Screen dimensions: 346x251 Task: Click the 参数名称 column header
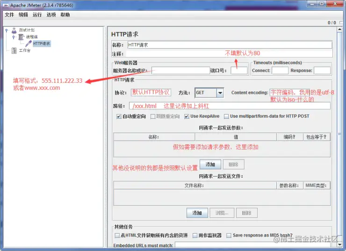click(290, 186)
